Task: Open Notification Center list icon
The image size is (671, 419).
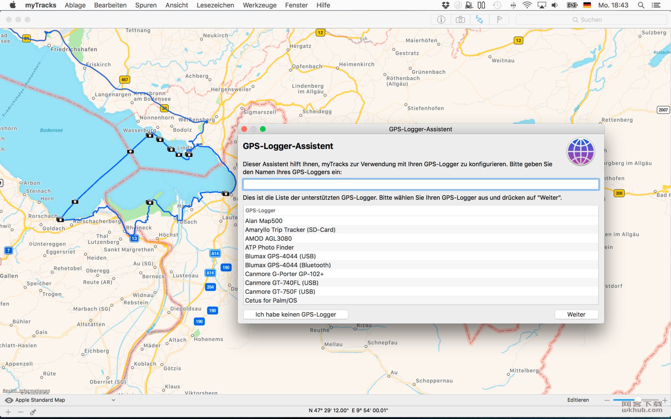Action: tap(656, 5)
